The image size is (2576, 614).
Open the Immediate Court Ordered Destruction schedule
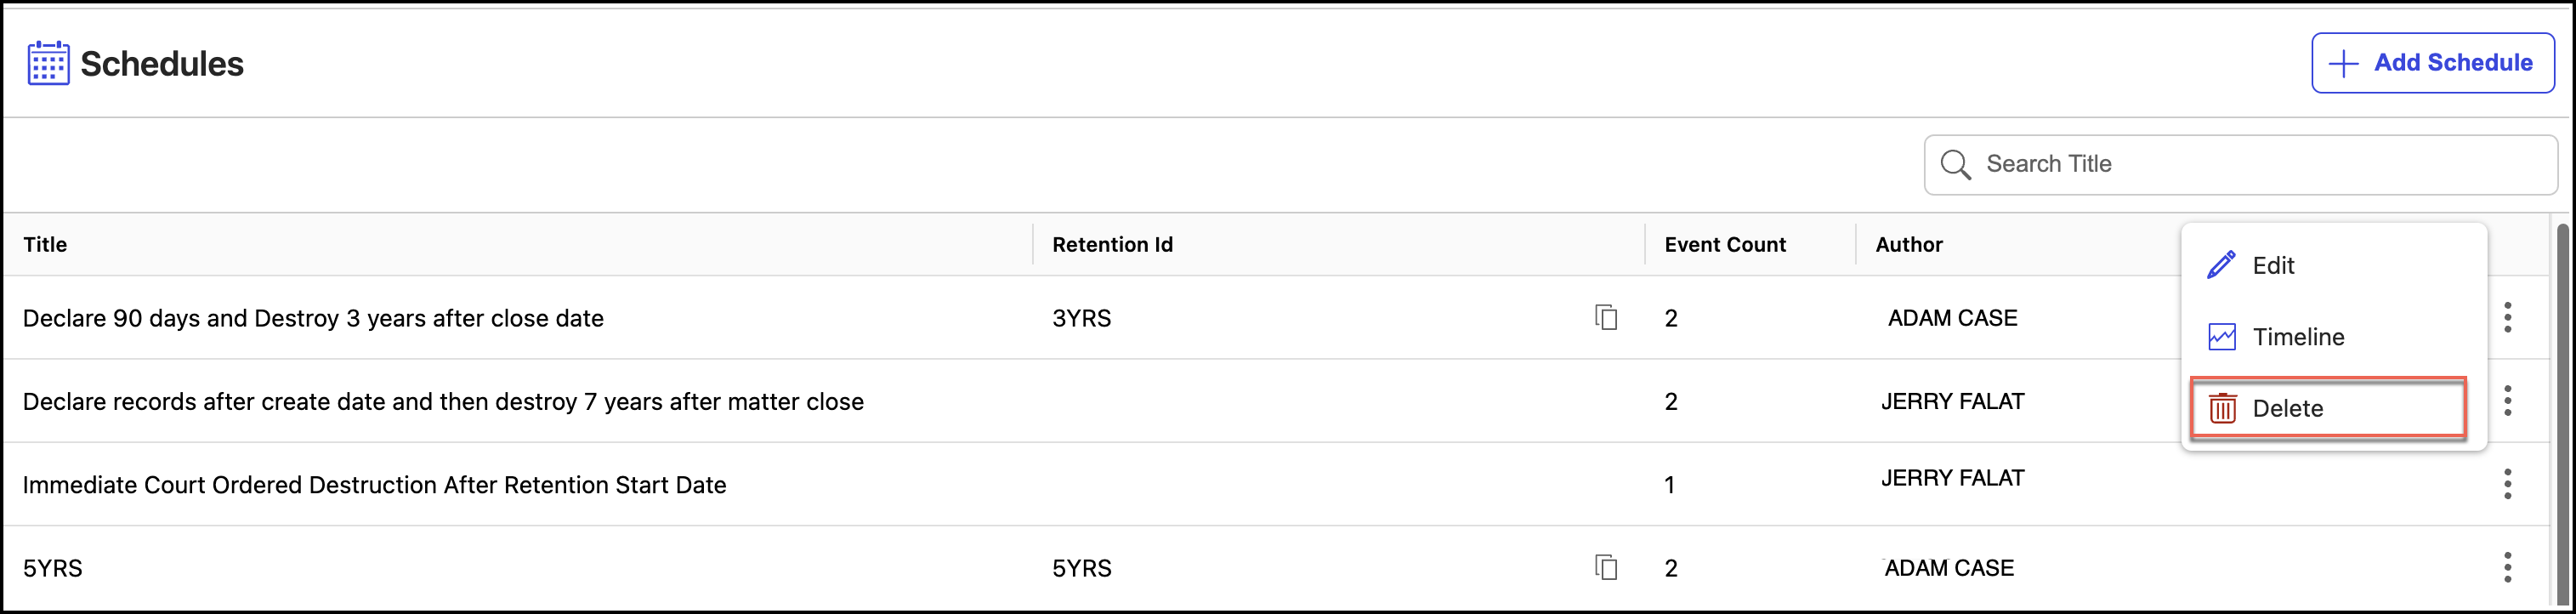374,485
